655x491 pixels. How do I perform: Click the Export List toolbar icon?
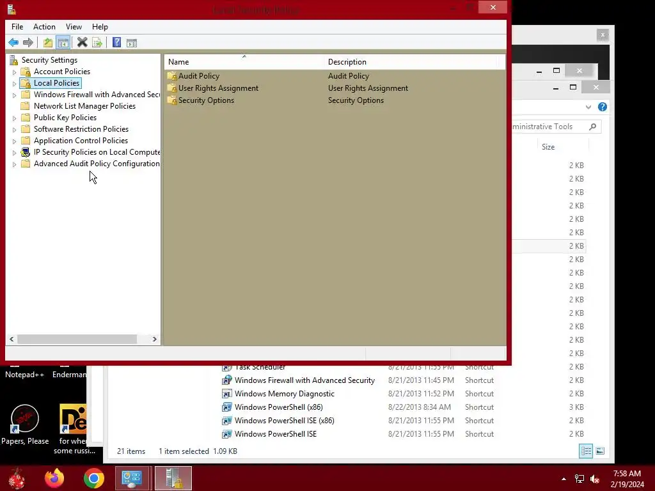(97, 43)
